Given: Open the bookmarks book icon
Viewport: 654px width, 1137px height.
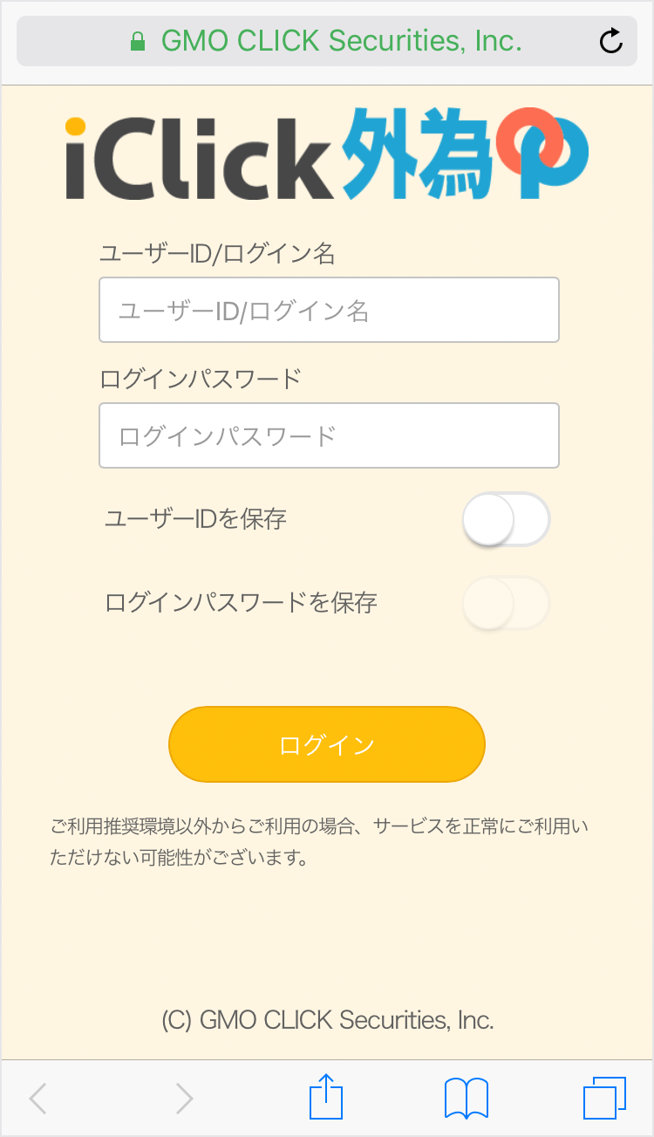Looking at the screenshot, I should pyautogui.click(x=467, y=1098).
